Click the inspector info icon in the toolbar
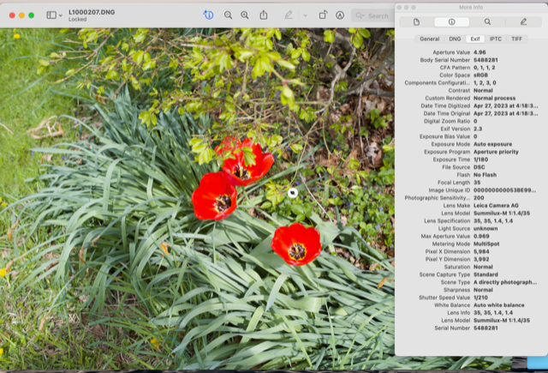Viewport: 548px width, 373px height. click(x=209, y=15)
